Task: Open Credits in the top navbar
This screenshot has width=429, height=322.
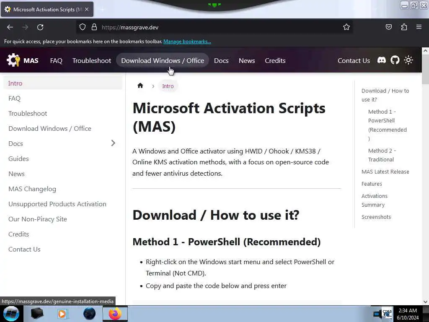Action: click(x=275, y=60)
